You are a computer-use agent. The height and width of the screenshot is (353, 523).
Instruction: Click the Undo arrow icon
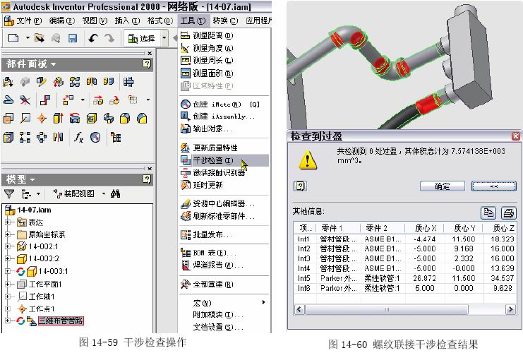click(92, 38)
